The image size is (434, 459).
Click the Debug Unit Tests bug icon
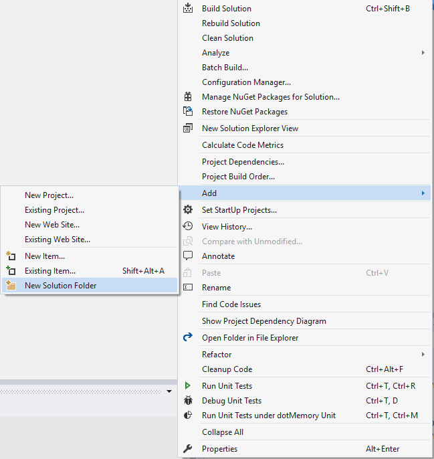tap(188, 401)
